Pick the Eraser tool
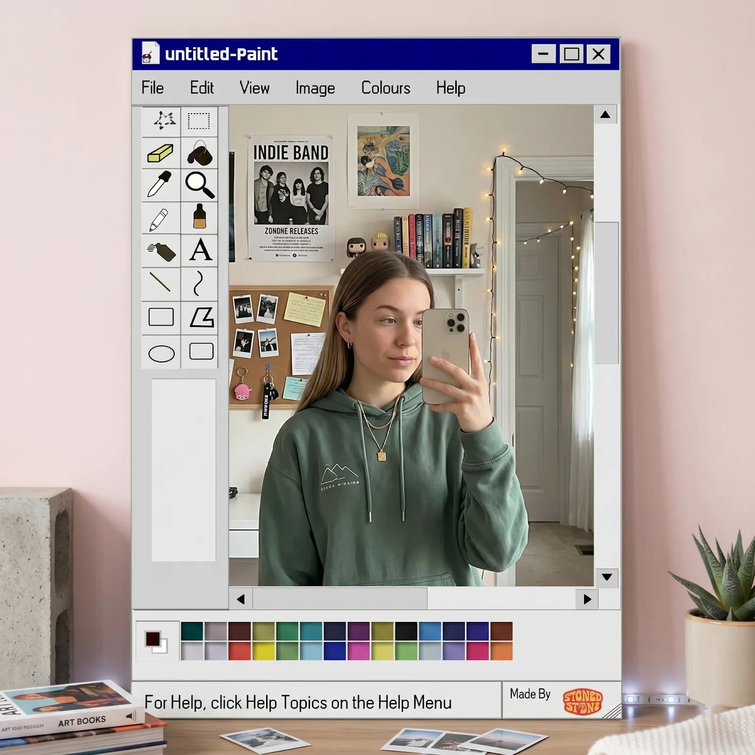 pyautogui.click(x=161, y=153)
